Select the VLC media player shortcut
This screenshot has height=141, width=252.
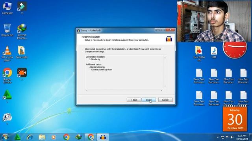7,54
